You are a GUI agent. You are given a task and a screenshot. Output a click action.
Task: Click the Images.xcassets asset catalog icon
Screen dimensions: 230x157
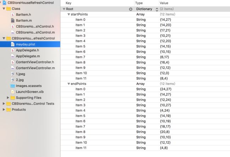coord(13,86)
